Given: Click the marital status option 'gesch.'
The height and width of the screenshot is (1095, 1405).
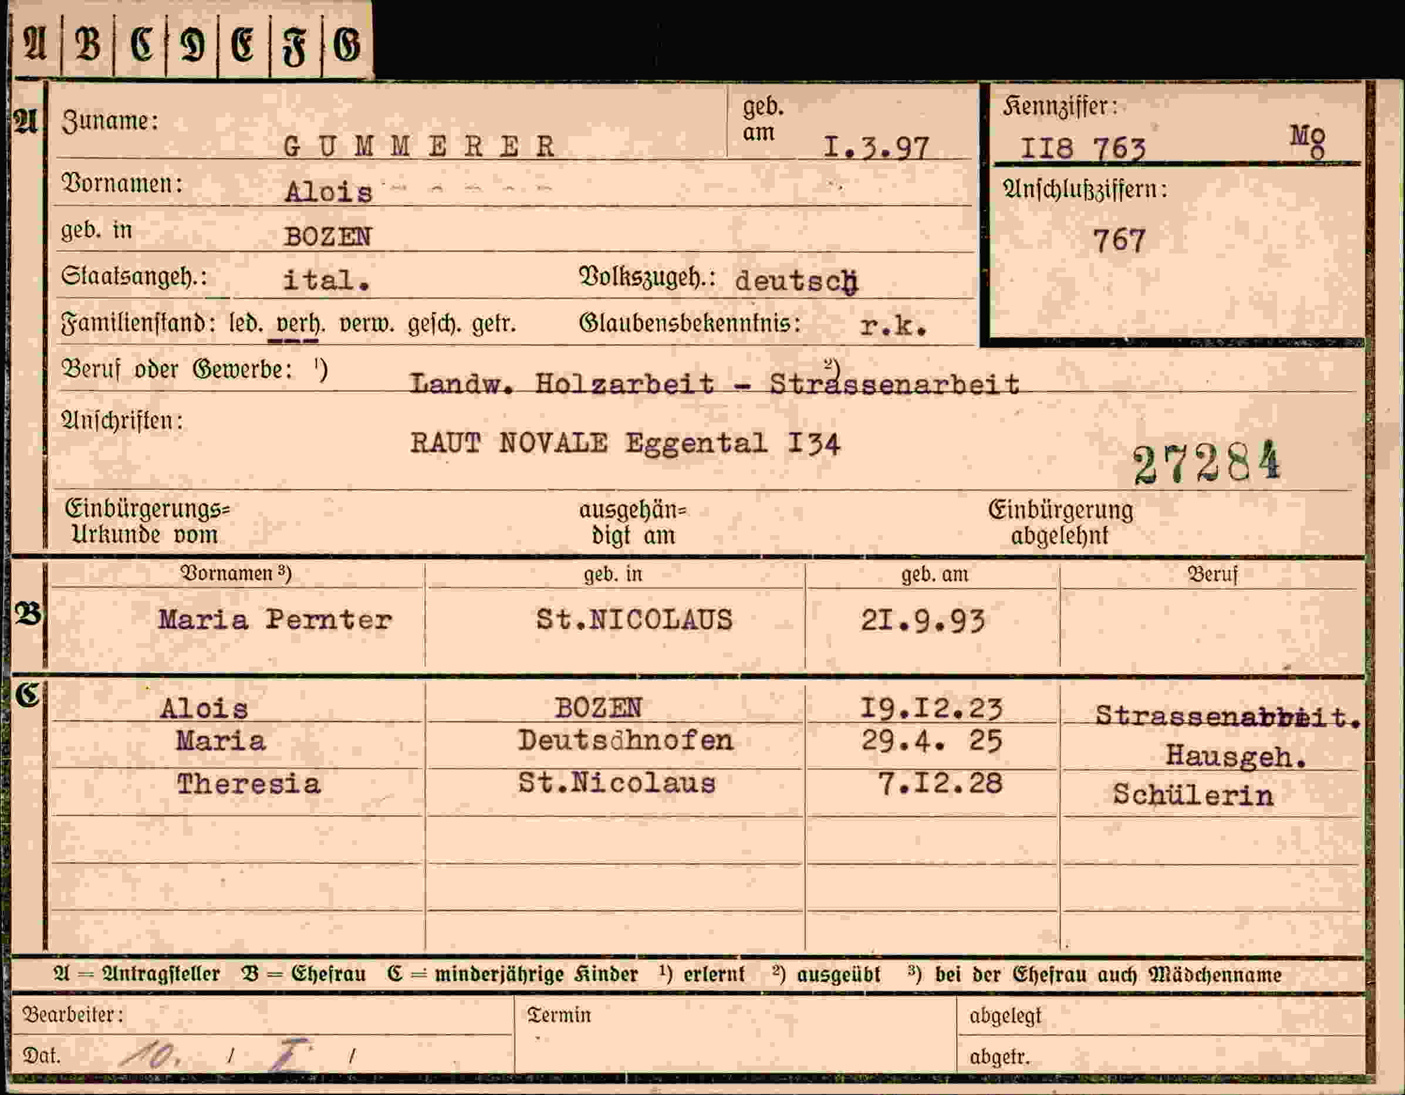Looking at the screenshot, I should point(434,323).
